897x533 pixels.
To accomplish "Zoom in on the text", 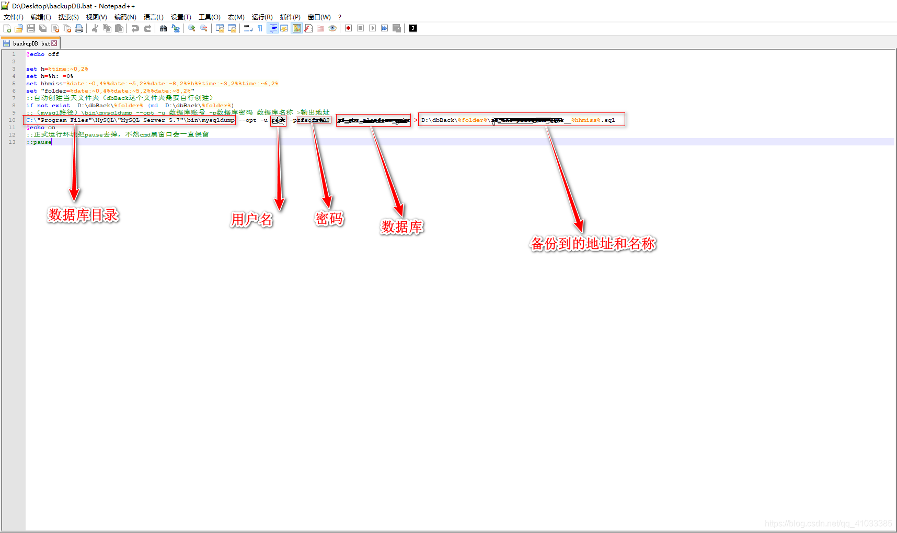I will point(191,28).
